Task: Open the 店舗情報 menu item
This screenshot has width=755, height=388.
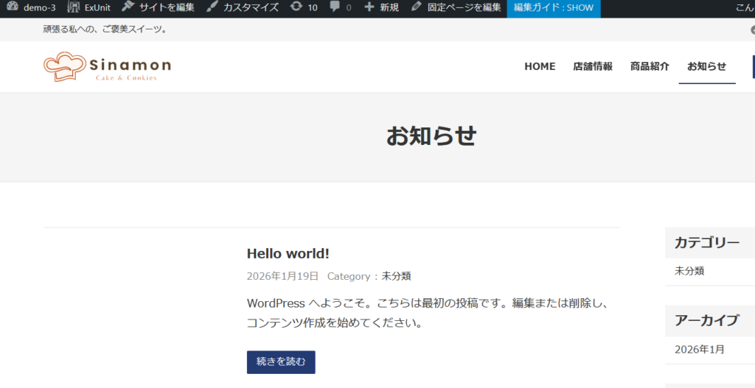Action: 593,66
